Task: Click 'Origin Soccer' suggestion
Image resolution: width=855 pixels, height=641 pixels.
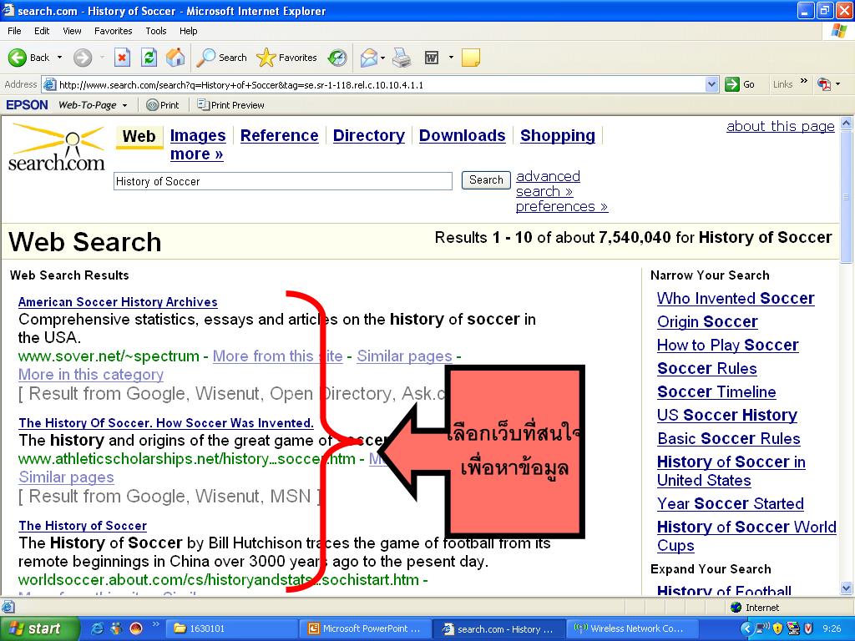Action: tap(707, 322)
